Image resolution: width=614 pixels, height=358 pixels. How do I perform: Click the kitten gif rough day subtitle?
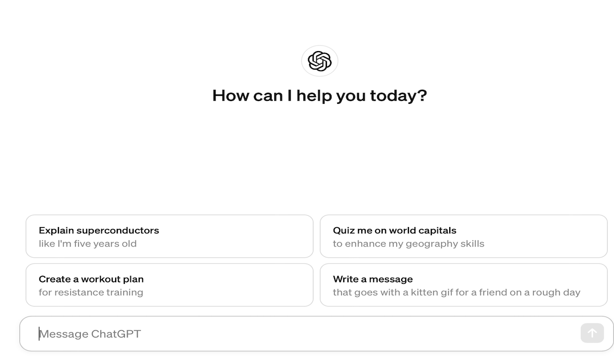456,293
